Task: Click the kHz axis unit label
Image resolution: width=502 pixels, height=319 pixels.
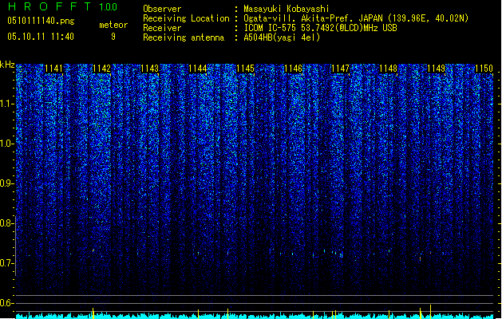Action: pyautogui.click(x=7, y=65)
